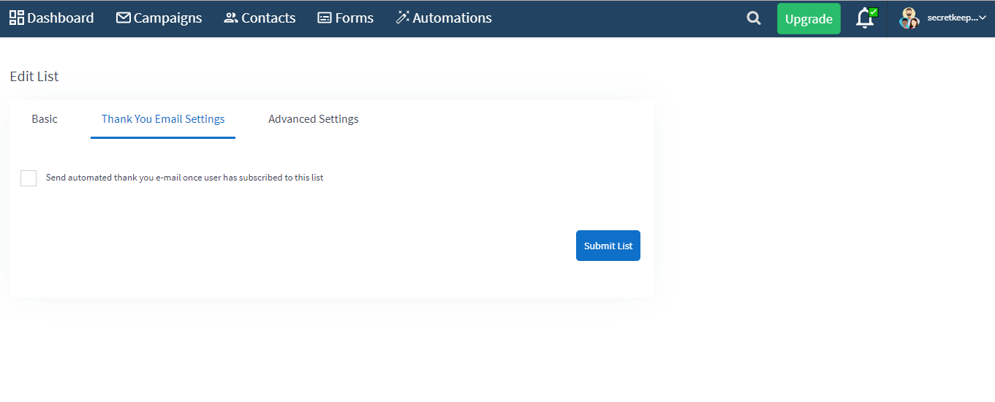The height and width of the screenshot is (402, 995).
Task: Open the Automations menu label
Action: [452, 18]
